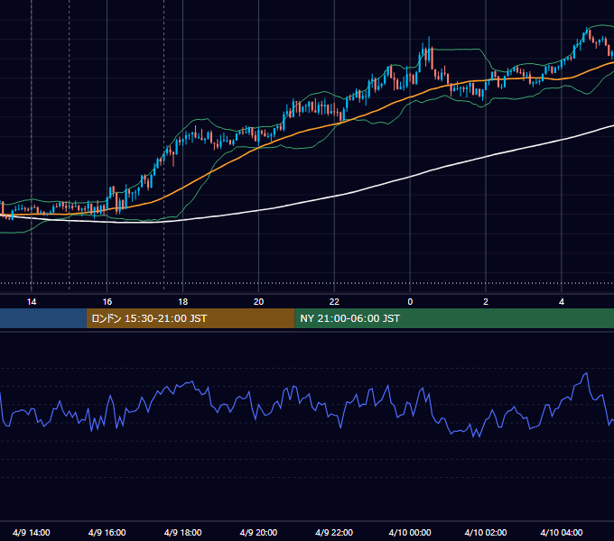
Task: Click hour label 0 on chart axis
Action: (x=410, y=302)
